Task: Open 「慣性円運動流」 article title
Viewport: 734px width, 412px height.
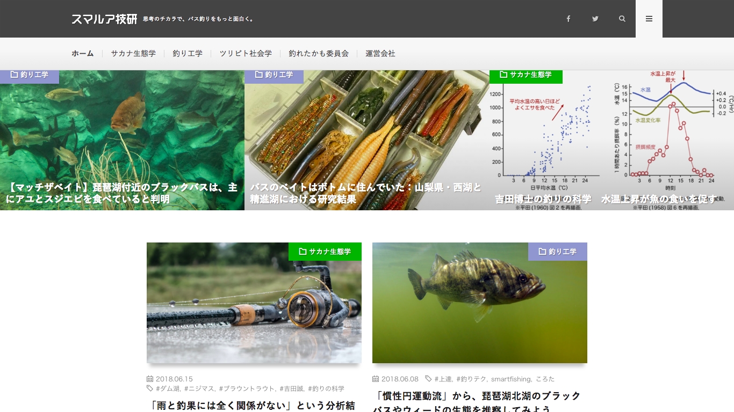Action: [477, 402]
